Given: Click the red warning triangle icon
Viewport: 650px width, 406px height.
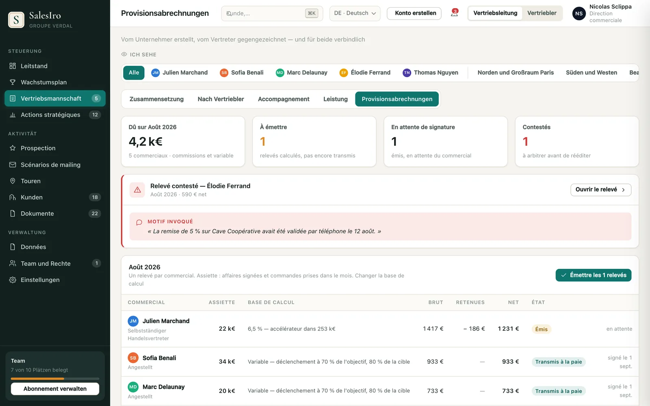Looking at the screenshot, I should point(137,190).
